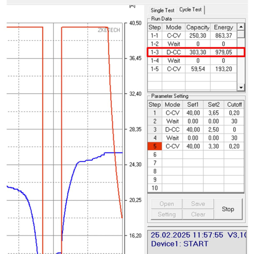Click step 5 Set2 value 3,30
This screenshot has width=254, height=254.
(213, 146)
